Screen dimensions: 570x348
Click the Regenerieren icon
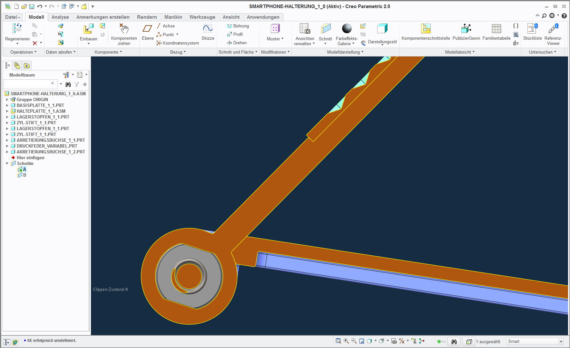(x=17, y=29)
